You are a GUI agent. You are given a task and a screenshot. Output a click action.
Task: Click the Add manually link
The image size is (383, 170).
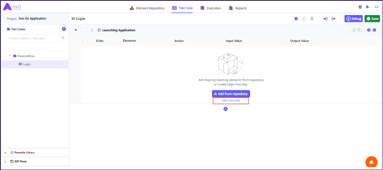(x=230, y=100)
